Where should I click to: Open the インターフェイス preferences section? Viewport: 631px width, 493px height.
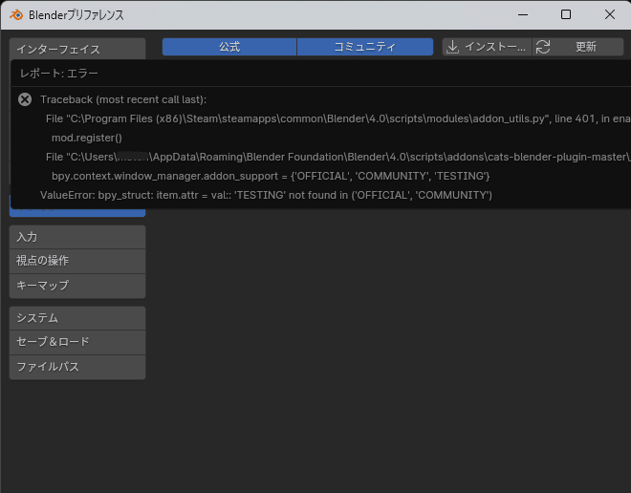[x=77, y=49]
